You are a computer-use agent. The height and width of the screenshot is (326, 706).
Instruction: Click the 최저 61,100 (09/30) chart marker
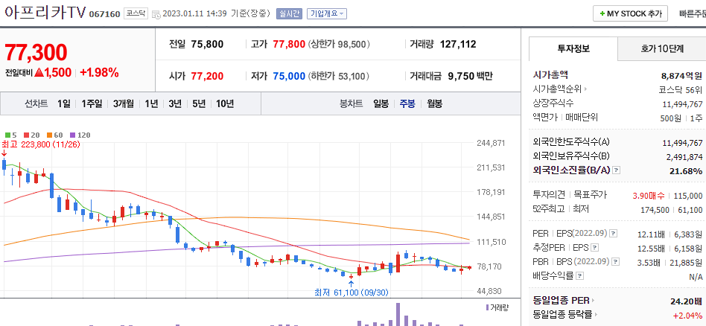pyautogui.click(x=352, y=293)
